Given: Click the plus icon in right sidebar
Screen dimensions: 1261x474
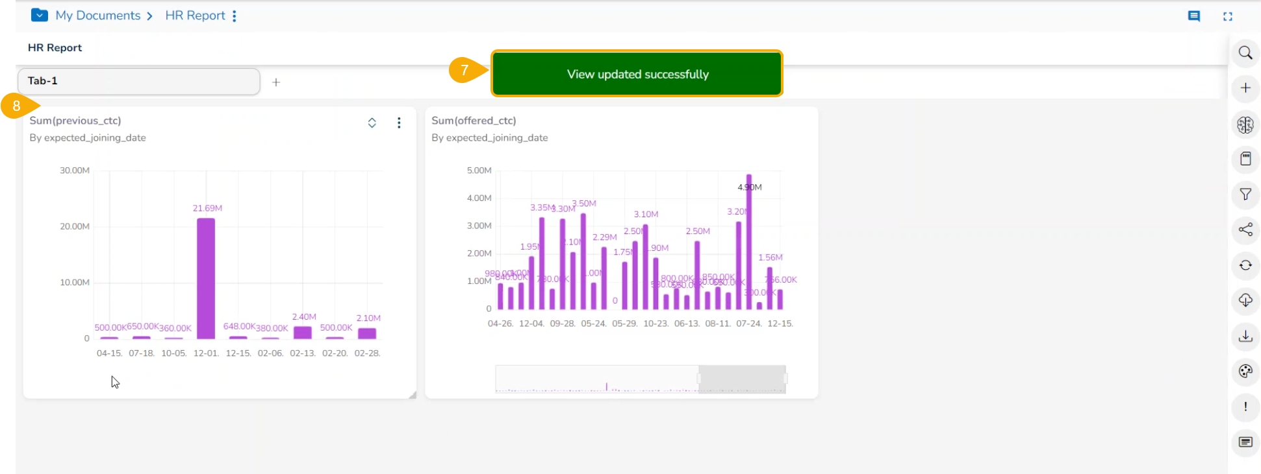Looking at the screenshot, I should [x=1245, y=88].
